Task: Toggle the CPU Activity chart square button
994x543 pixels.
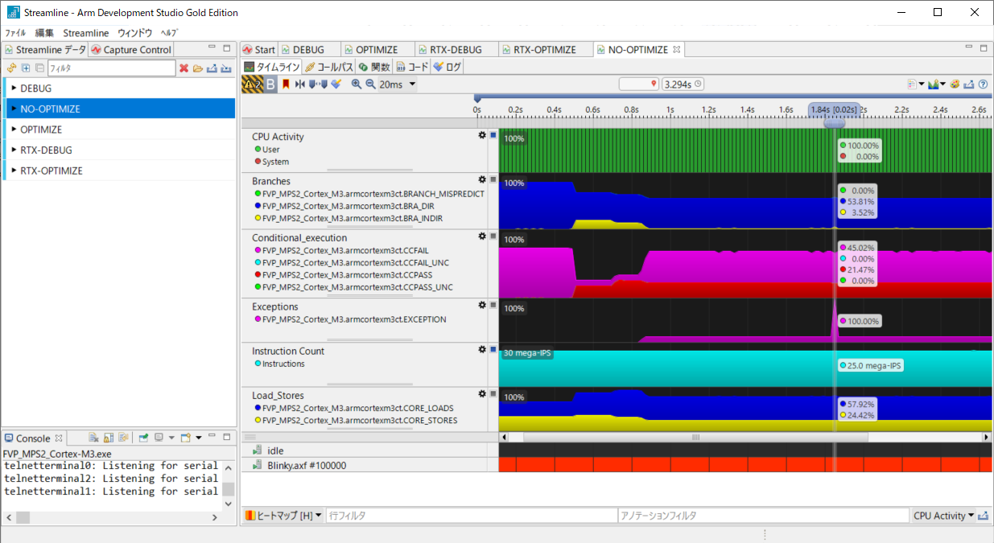Action: [x=493, y=135]
